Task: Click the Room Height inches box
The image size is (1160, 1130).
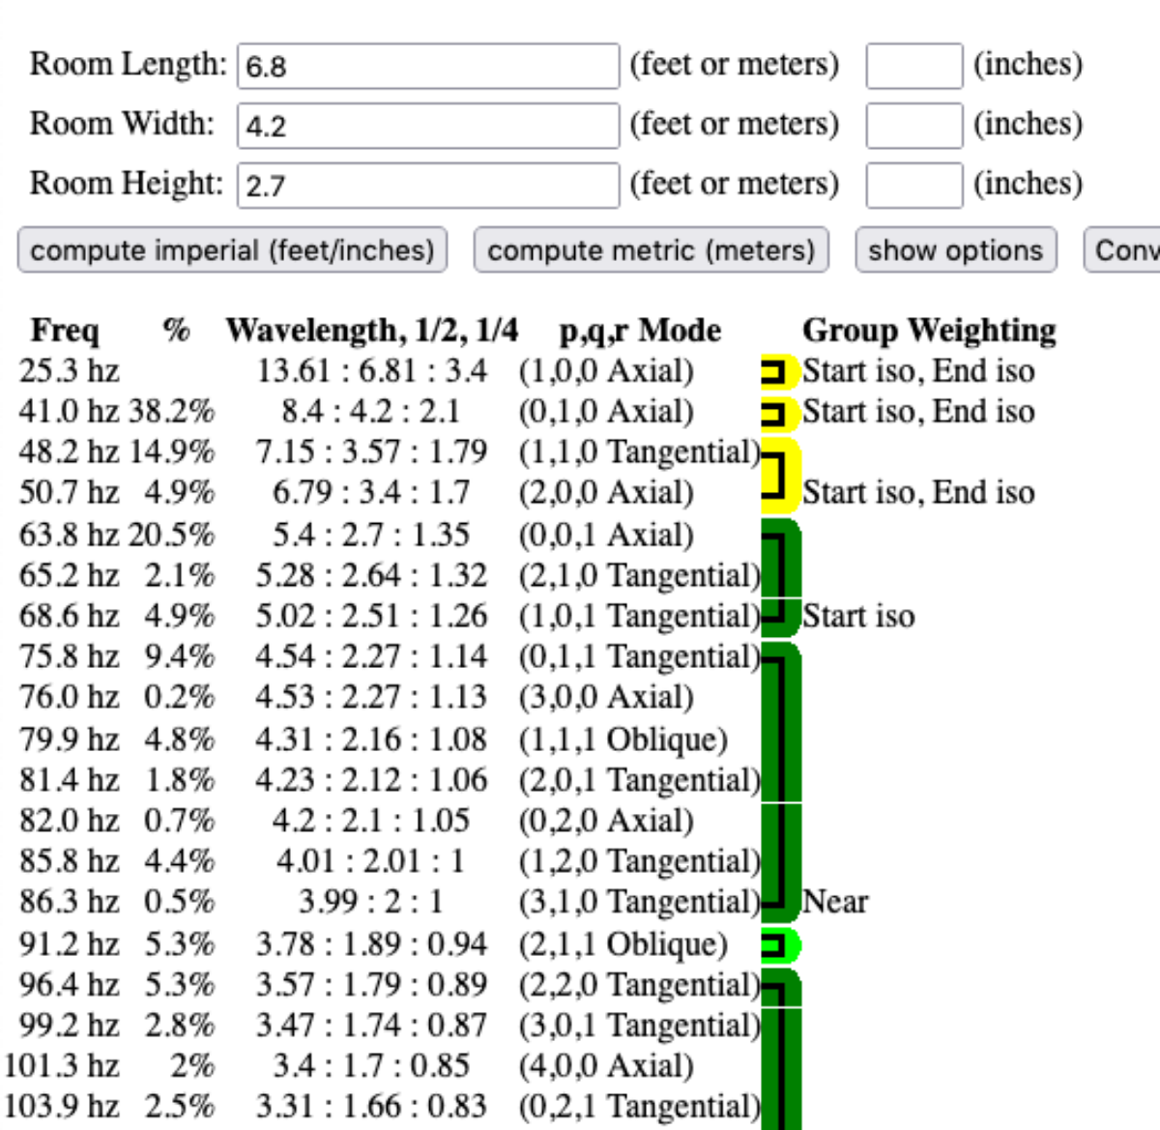Action: coord(913,186)
